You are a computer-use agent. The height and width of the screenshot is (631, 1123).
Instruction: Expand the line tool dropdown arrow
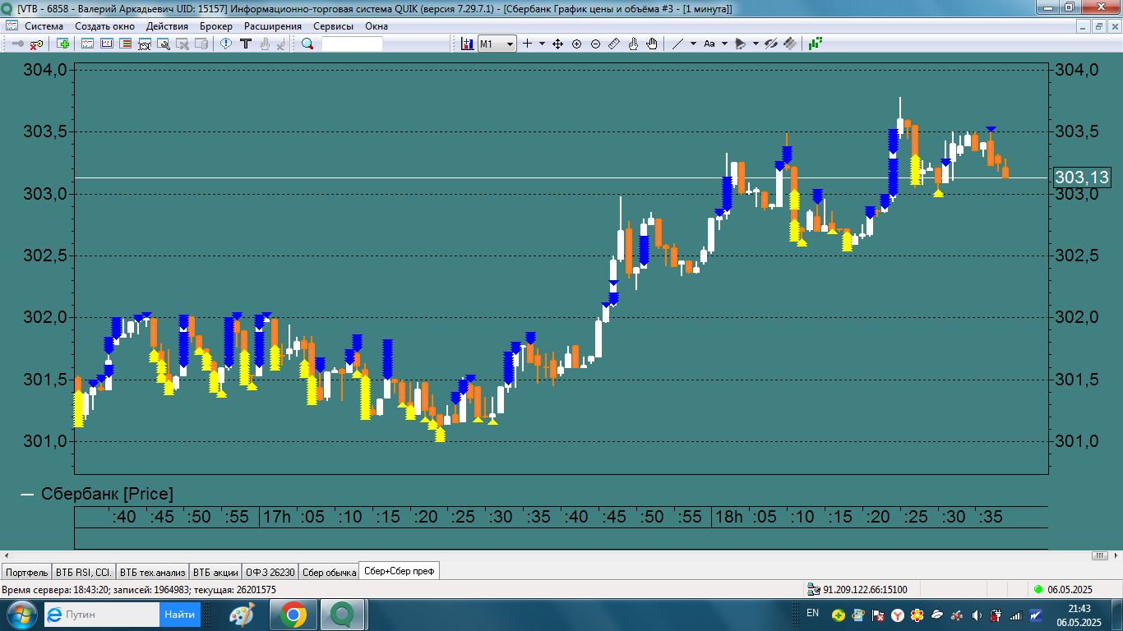[x=693, y=44]
